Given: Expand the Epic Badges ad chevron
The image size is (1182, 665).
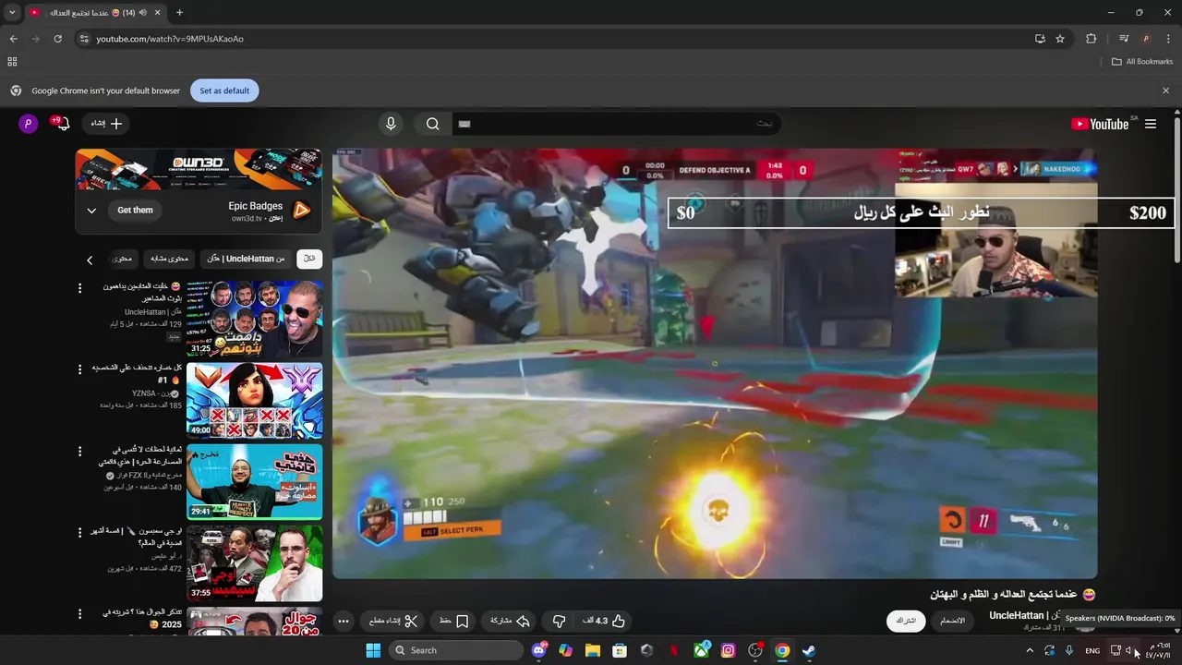Looking at the screenshot, I should pyautogui.click(x=91, y=211).
